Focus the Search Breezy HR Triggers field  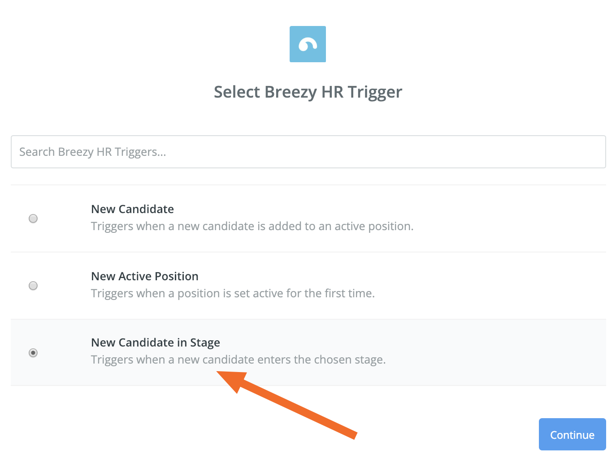pos(308,152)
